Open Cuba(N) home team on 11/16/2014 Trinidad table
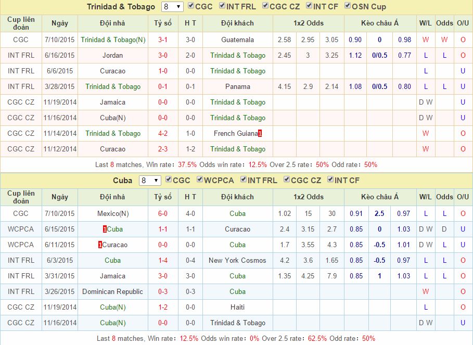The width and height of the screenshot is (473, 345). [x=112, y=118]
